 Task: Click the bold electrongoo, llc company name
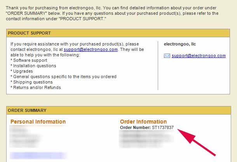tap(180, 44)
